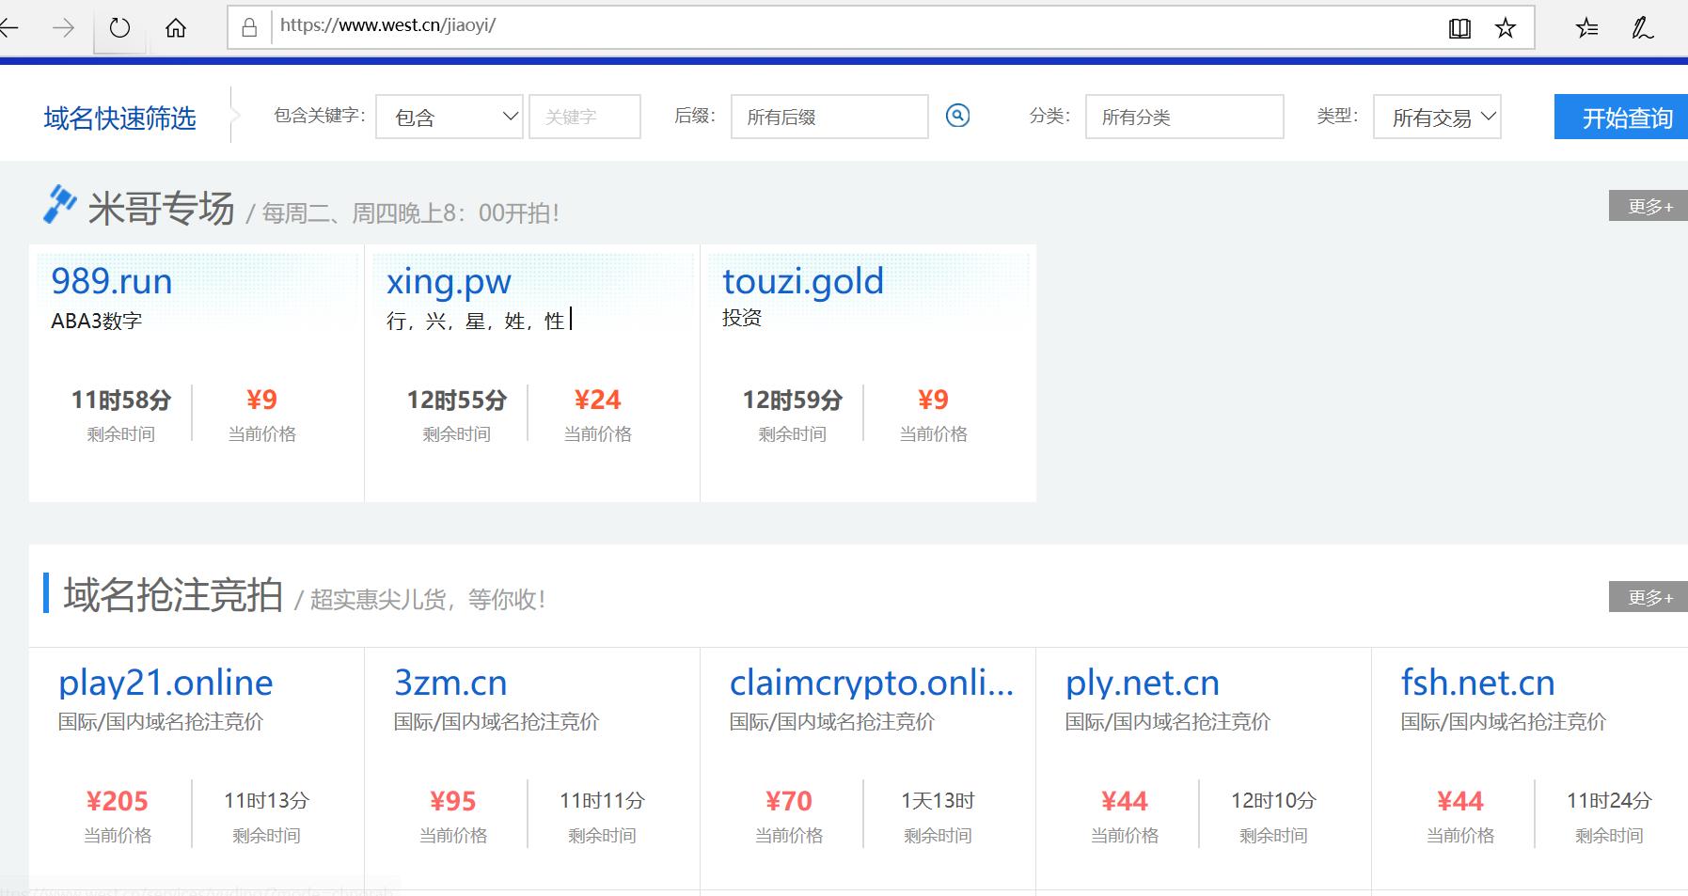1688x896 pixels.
Task: Click the 关键字 keyword input field
Action: [585, 117]
